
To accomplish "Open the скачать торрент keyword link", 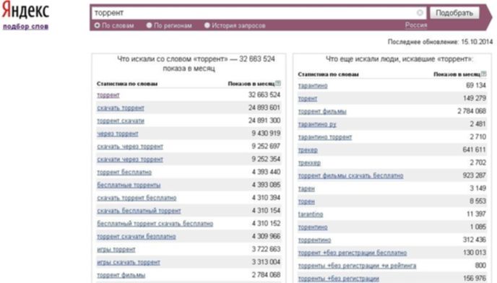I will tap(121, 108).
